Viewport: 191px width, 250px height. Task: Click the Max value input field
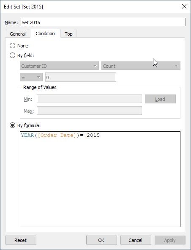89,111
